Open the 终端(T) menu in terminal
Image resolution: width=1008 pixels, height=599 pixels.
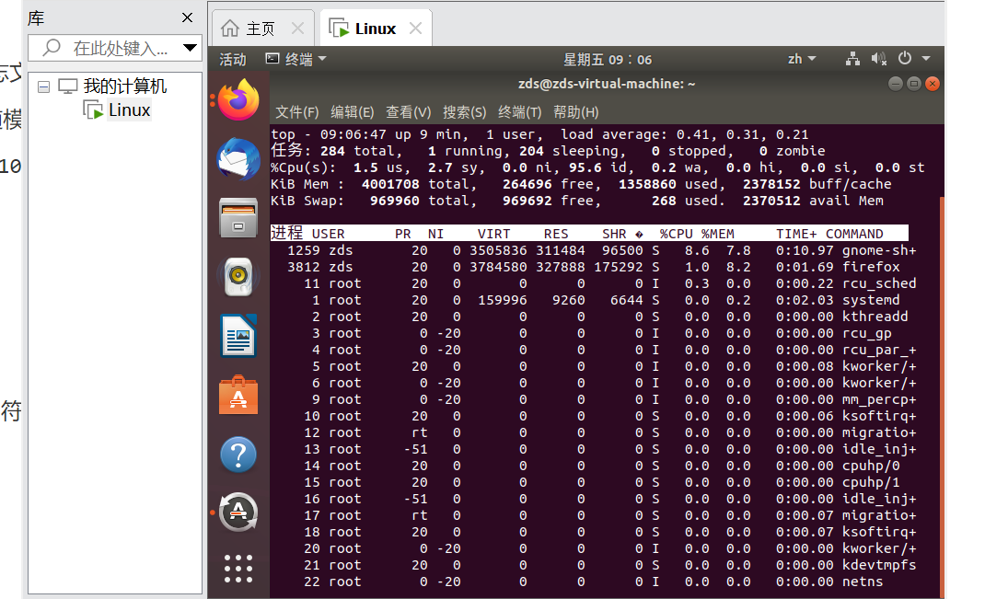point(519,112)
